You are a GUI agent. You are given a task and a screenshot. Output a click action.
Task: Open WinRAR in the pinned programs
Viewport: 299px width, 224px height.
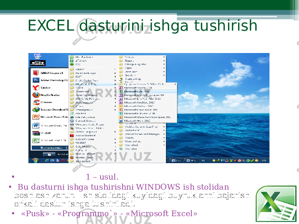(x=42, y=133)
